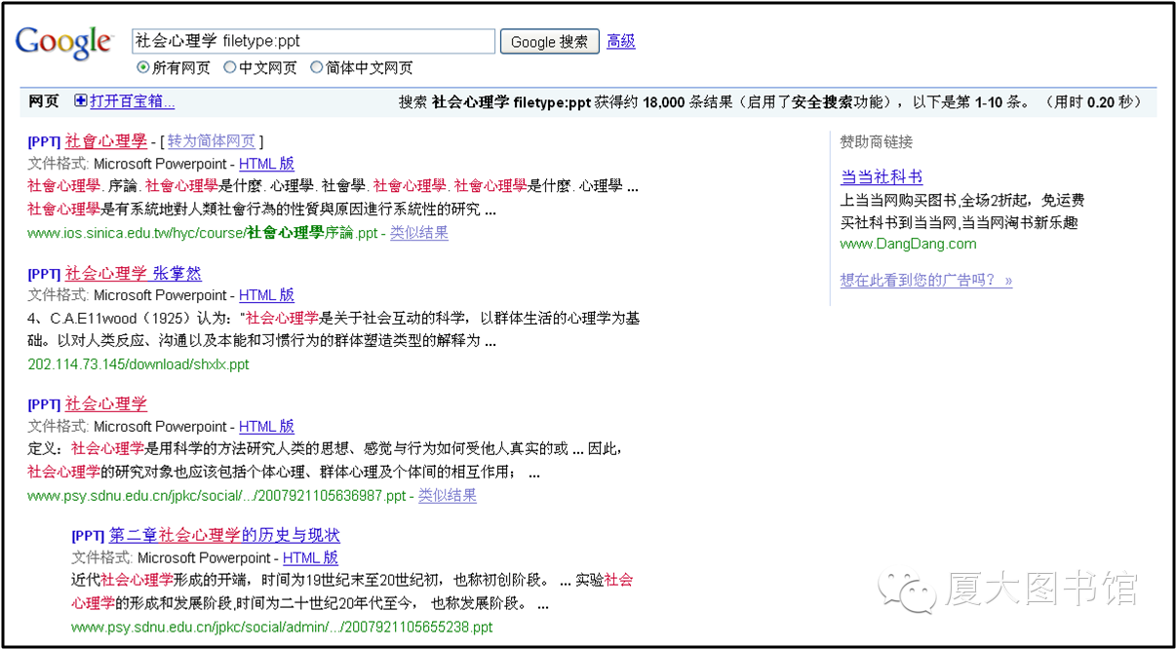Open the 想在此看到您的广告？ link

926,281
